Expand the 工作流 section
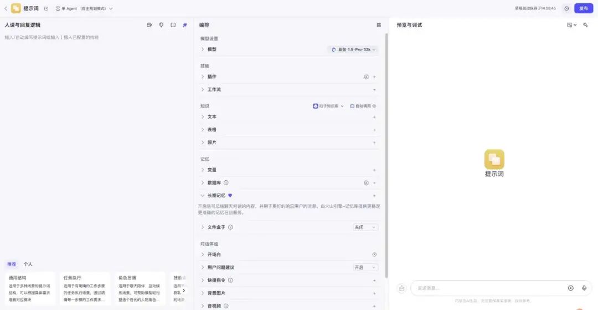This screenshot has height=310, width=598. tap(203, 89)
